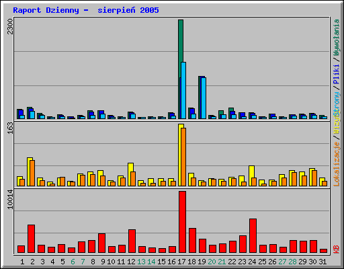Click green day label '27' on the x-axis
This screenshot has width=344, height=269.
coord(282,262)
